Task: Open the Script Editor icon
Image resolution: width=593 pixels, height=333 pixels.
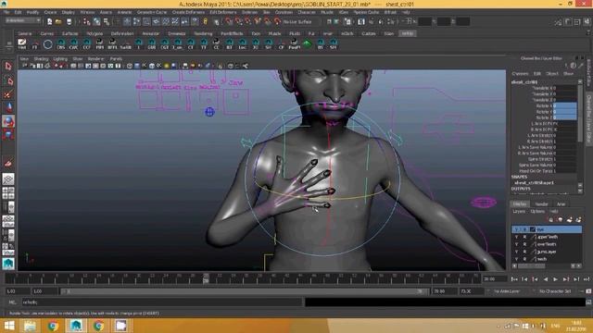Action: click(x=588, y=302)
